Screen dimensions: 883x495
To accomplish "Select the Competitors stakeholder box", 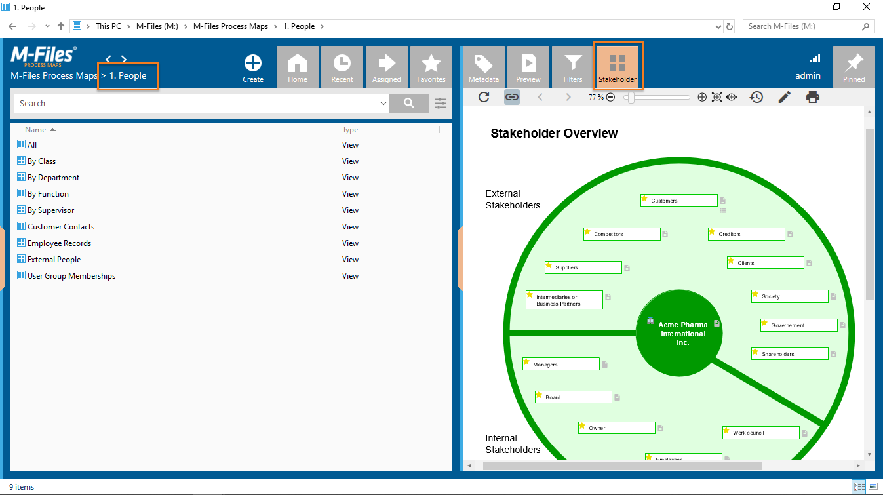I will tap(622, 234).
